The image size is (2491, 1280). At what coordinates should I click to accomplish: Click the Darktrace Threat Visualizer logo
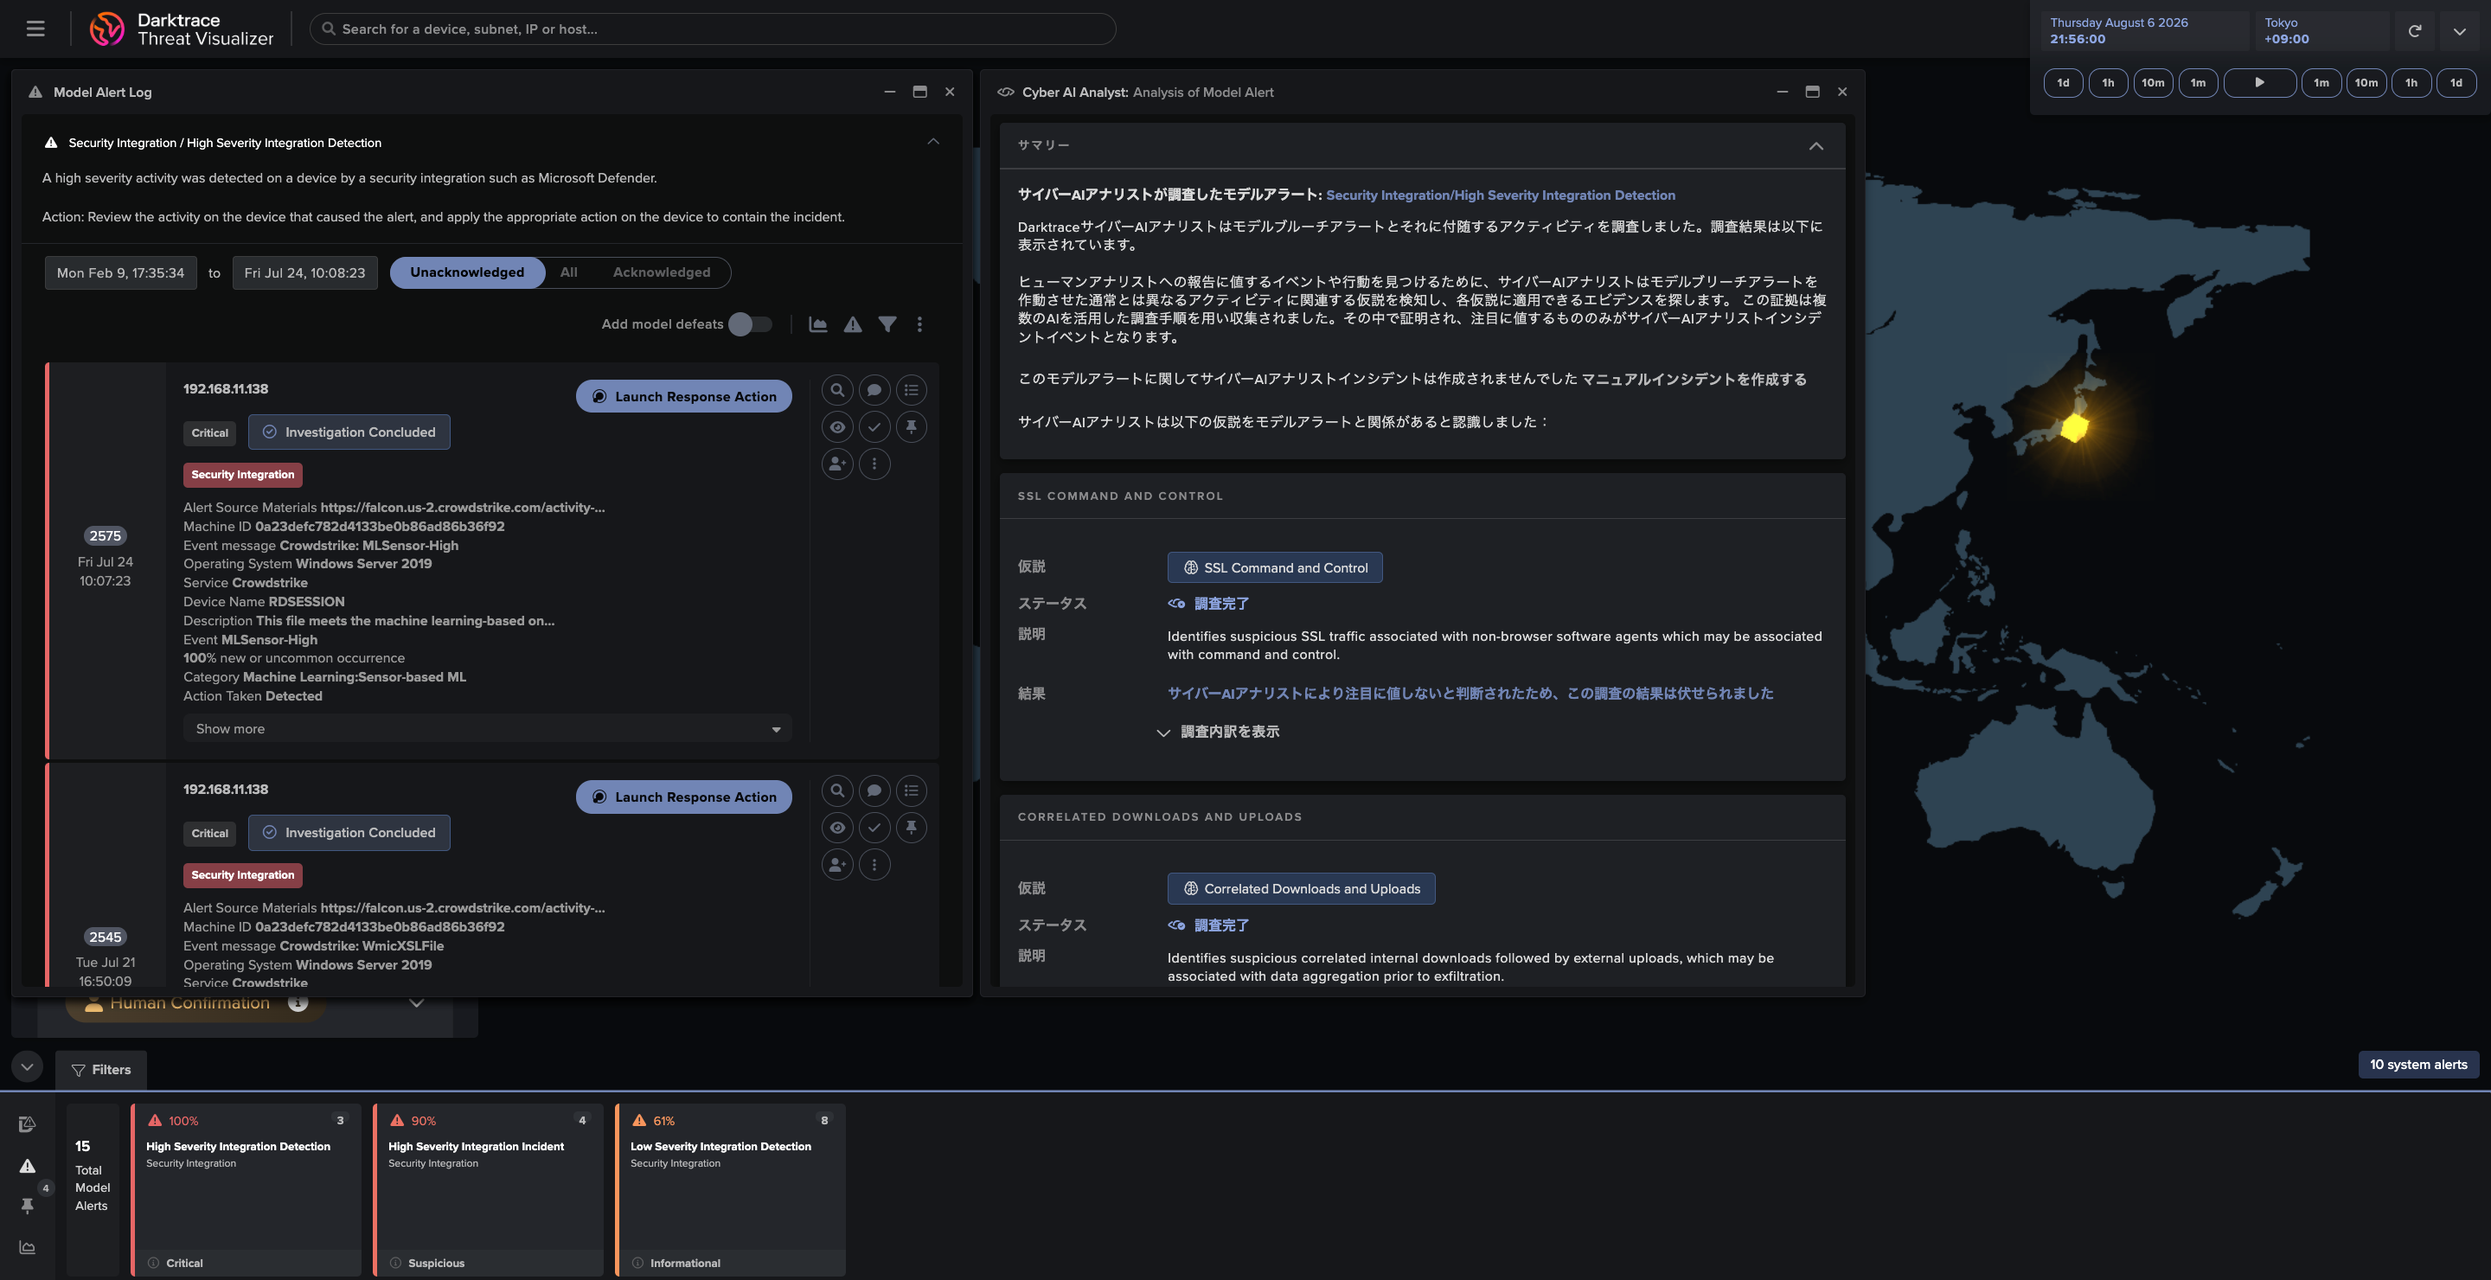[x=181, y=29]
